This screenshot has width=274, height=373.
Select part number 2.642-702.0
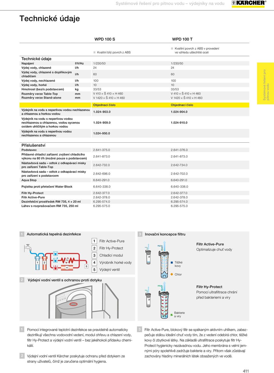[x=179, y=174]
